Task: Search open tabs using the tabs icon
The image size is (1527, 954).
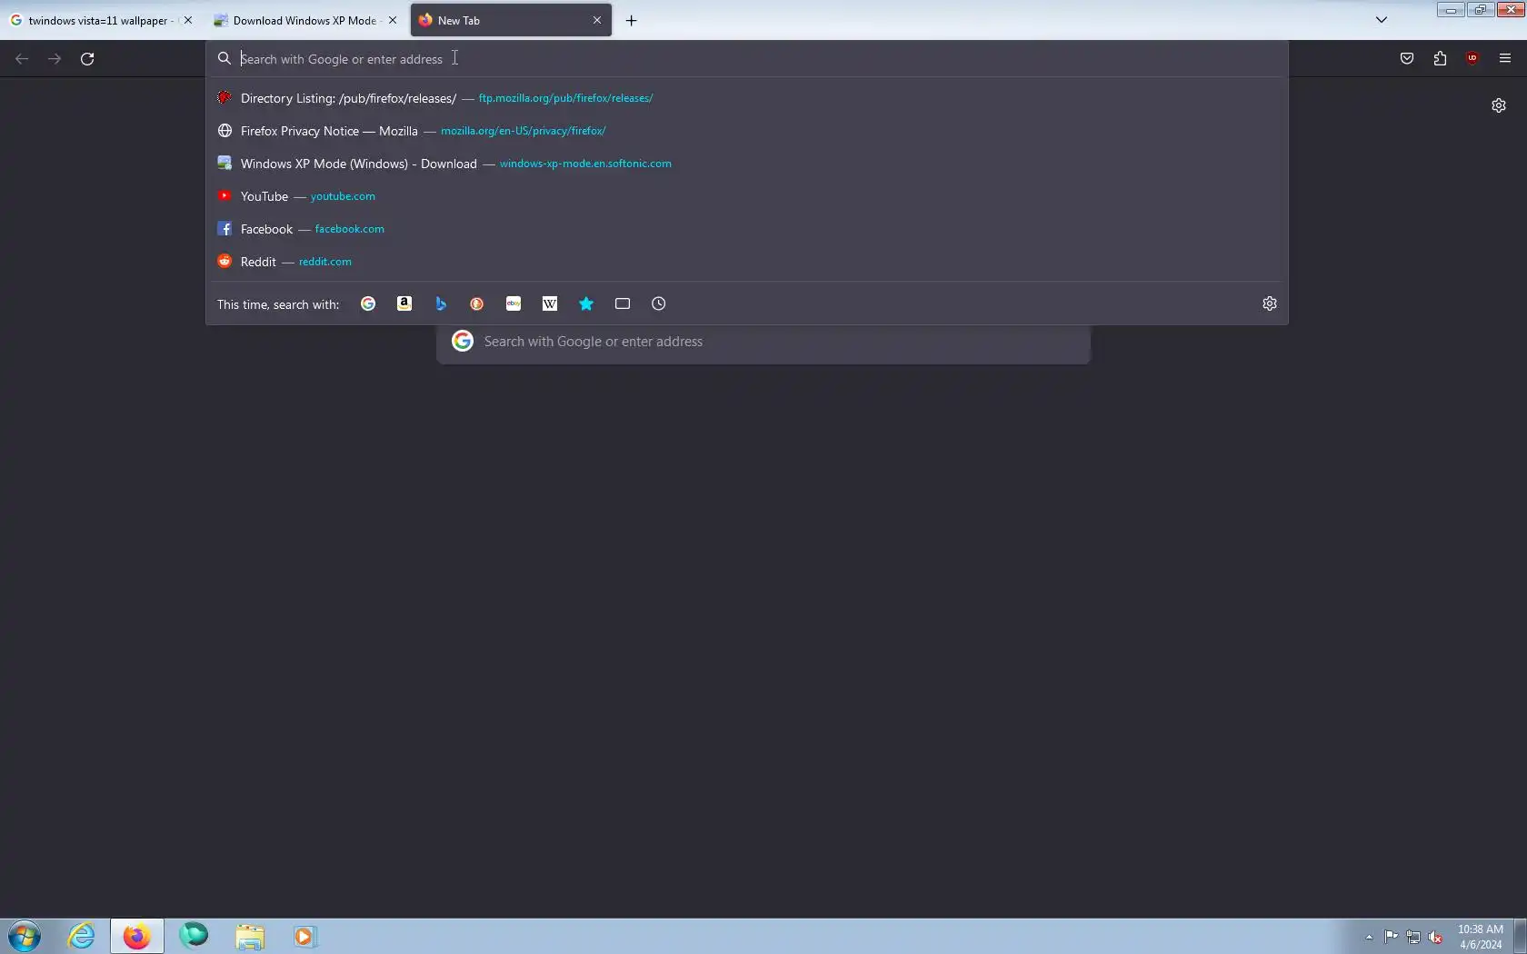Action: pyautogui.click(x=623, y=303)
